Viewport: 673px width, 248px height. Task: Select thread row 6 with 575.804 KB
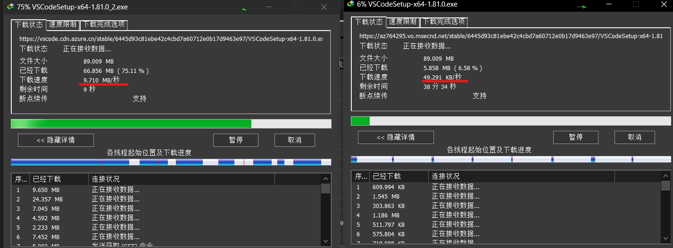(x=507, y=234)
